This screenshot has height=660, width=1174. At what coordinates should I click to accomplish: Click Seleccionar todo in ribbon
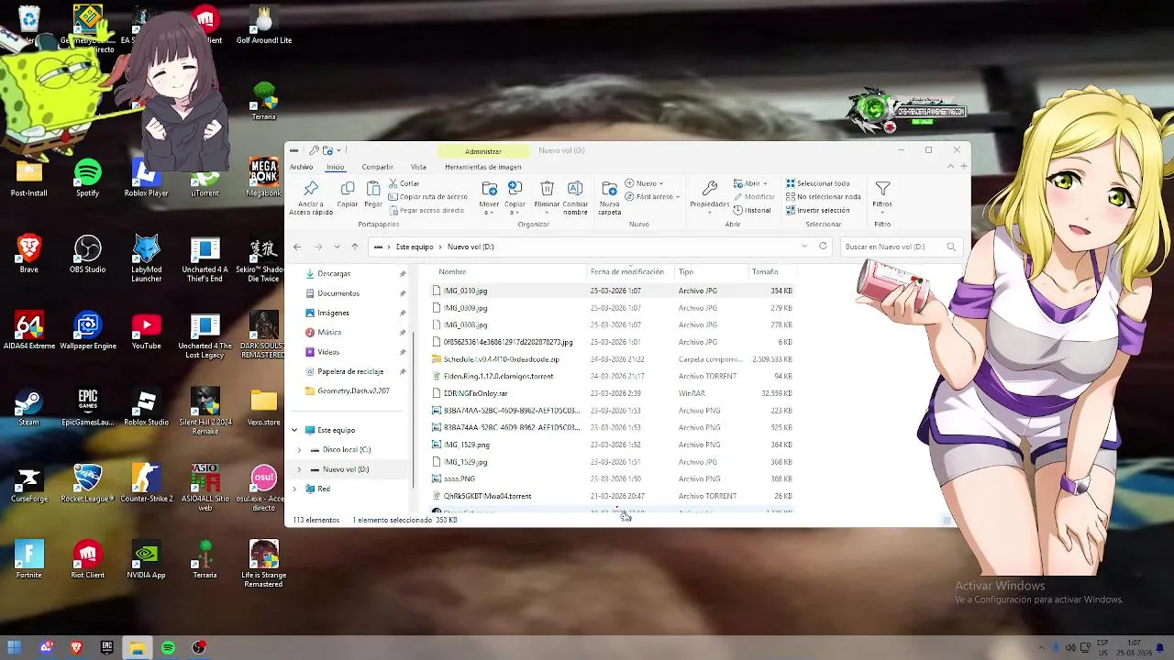point(818,183)
